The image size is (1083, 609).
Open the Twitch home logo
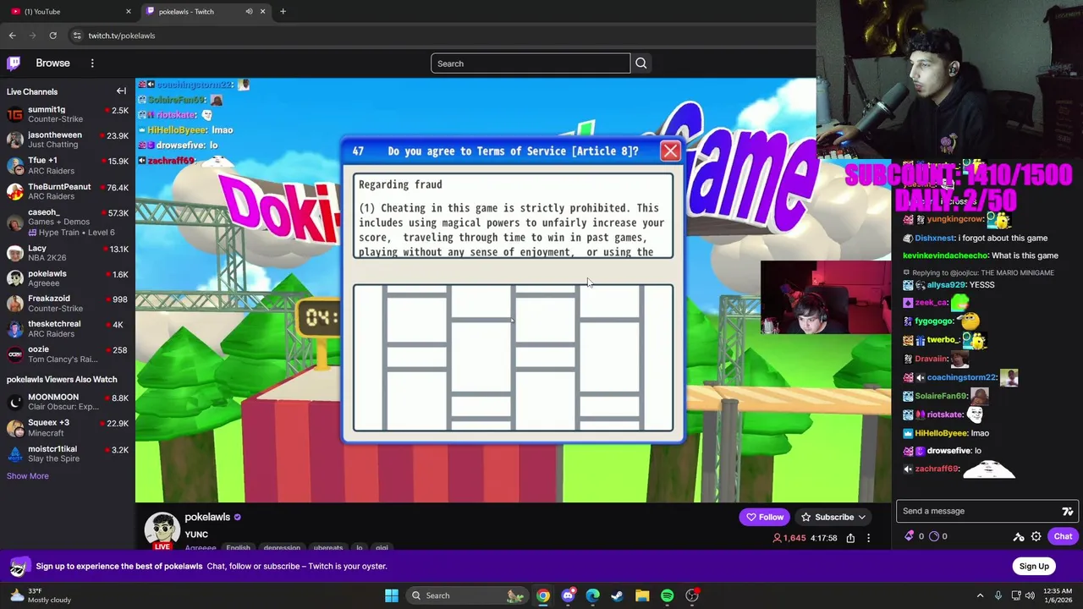[x=14, y=63]
